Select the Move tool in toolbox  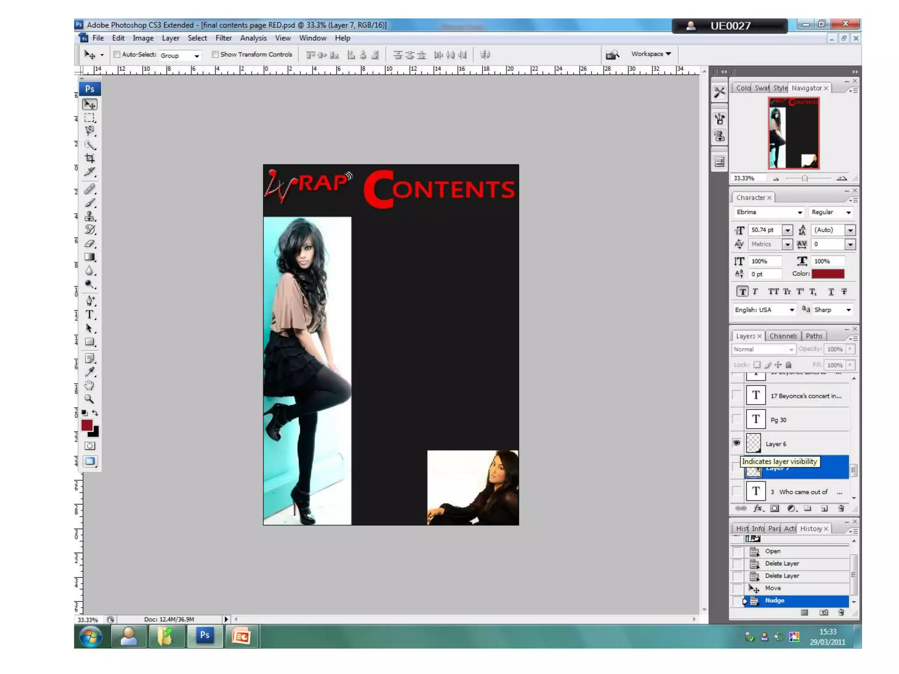90,104
